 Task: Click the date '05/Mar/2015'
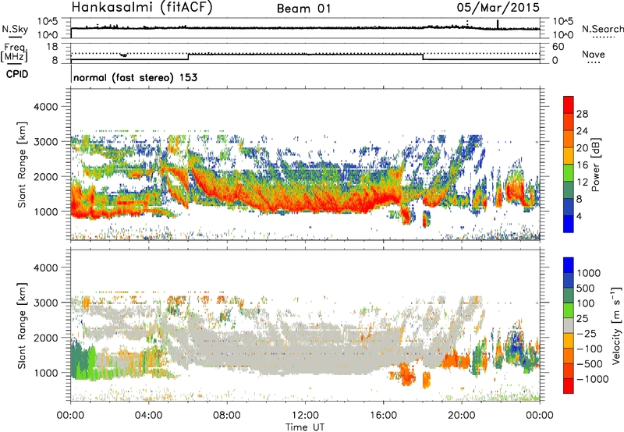tap(498, 7)
